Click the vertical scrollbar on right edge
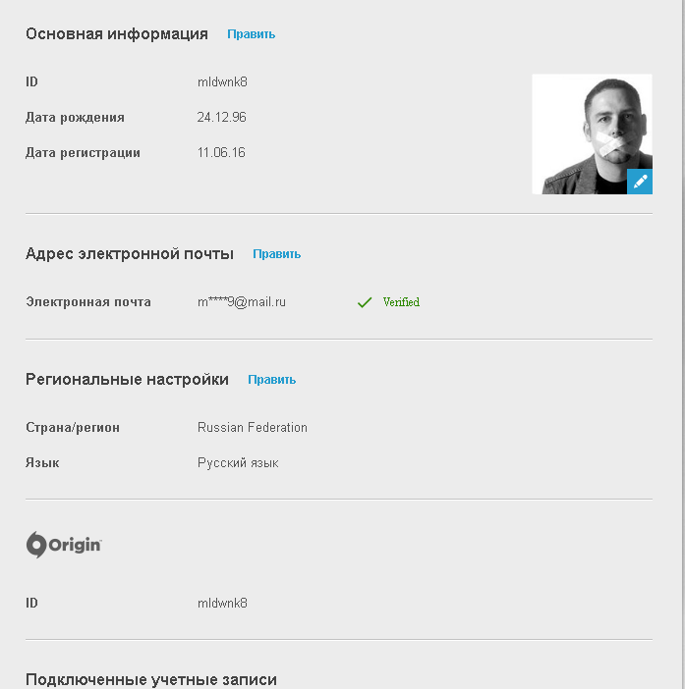Image resolution: width=685 pixels, height=689 pixels. pos(682,344)
